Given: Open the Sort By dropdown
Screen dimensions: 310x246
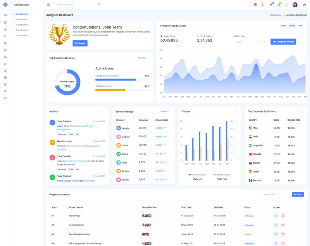Looking at the screenshot, I should point(298,195).
